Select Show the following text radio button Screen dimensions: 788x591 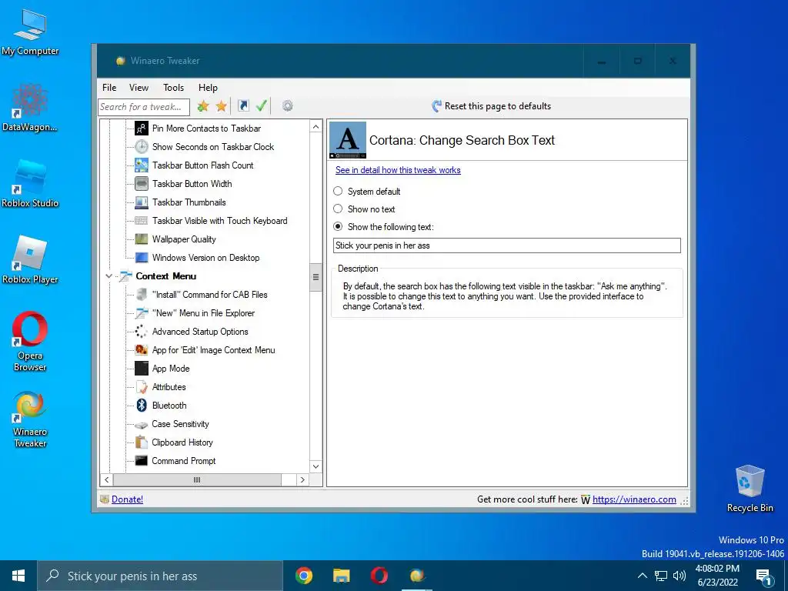click(x=338, y=227)
